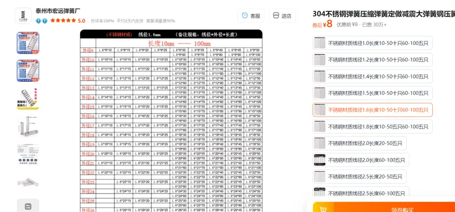This screenshot has width=455, height=212.
Task: Open thumbnail of spring with pink caption
Action: point(28,99)
